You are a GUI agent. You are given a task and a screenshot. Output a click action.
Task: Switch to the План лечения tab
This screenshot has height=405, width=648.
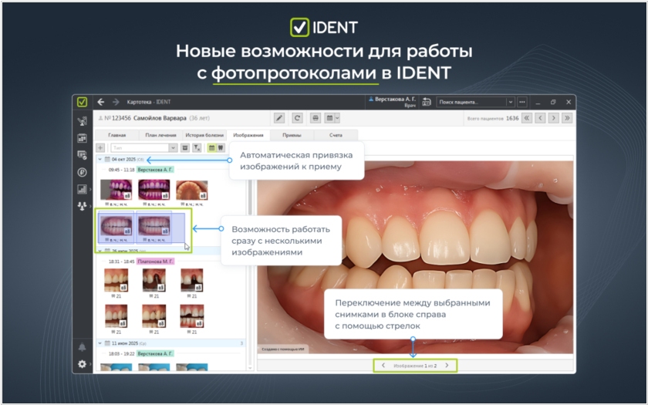point(160,135)
